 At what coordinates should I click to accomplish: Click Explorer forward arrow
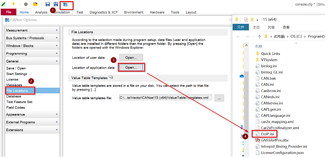click(x=246, y=37)
